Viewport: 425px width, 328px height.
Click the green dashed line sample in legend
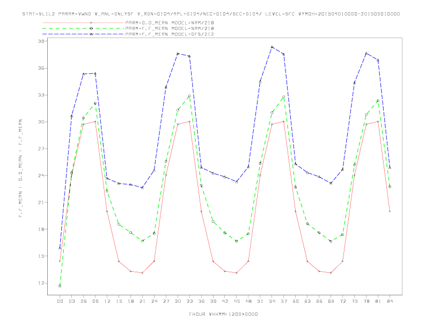(83, 28)
